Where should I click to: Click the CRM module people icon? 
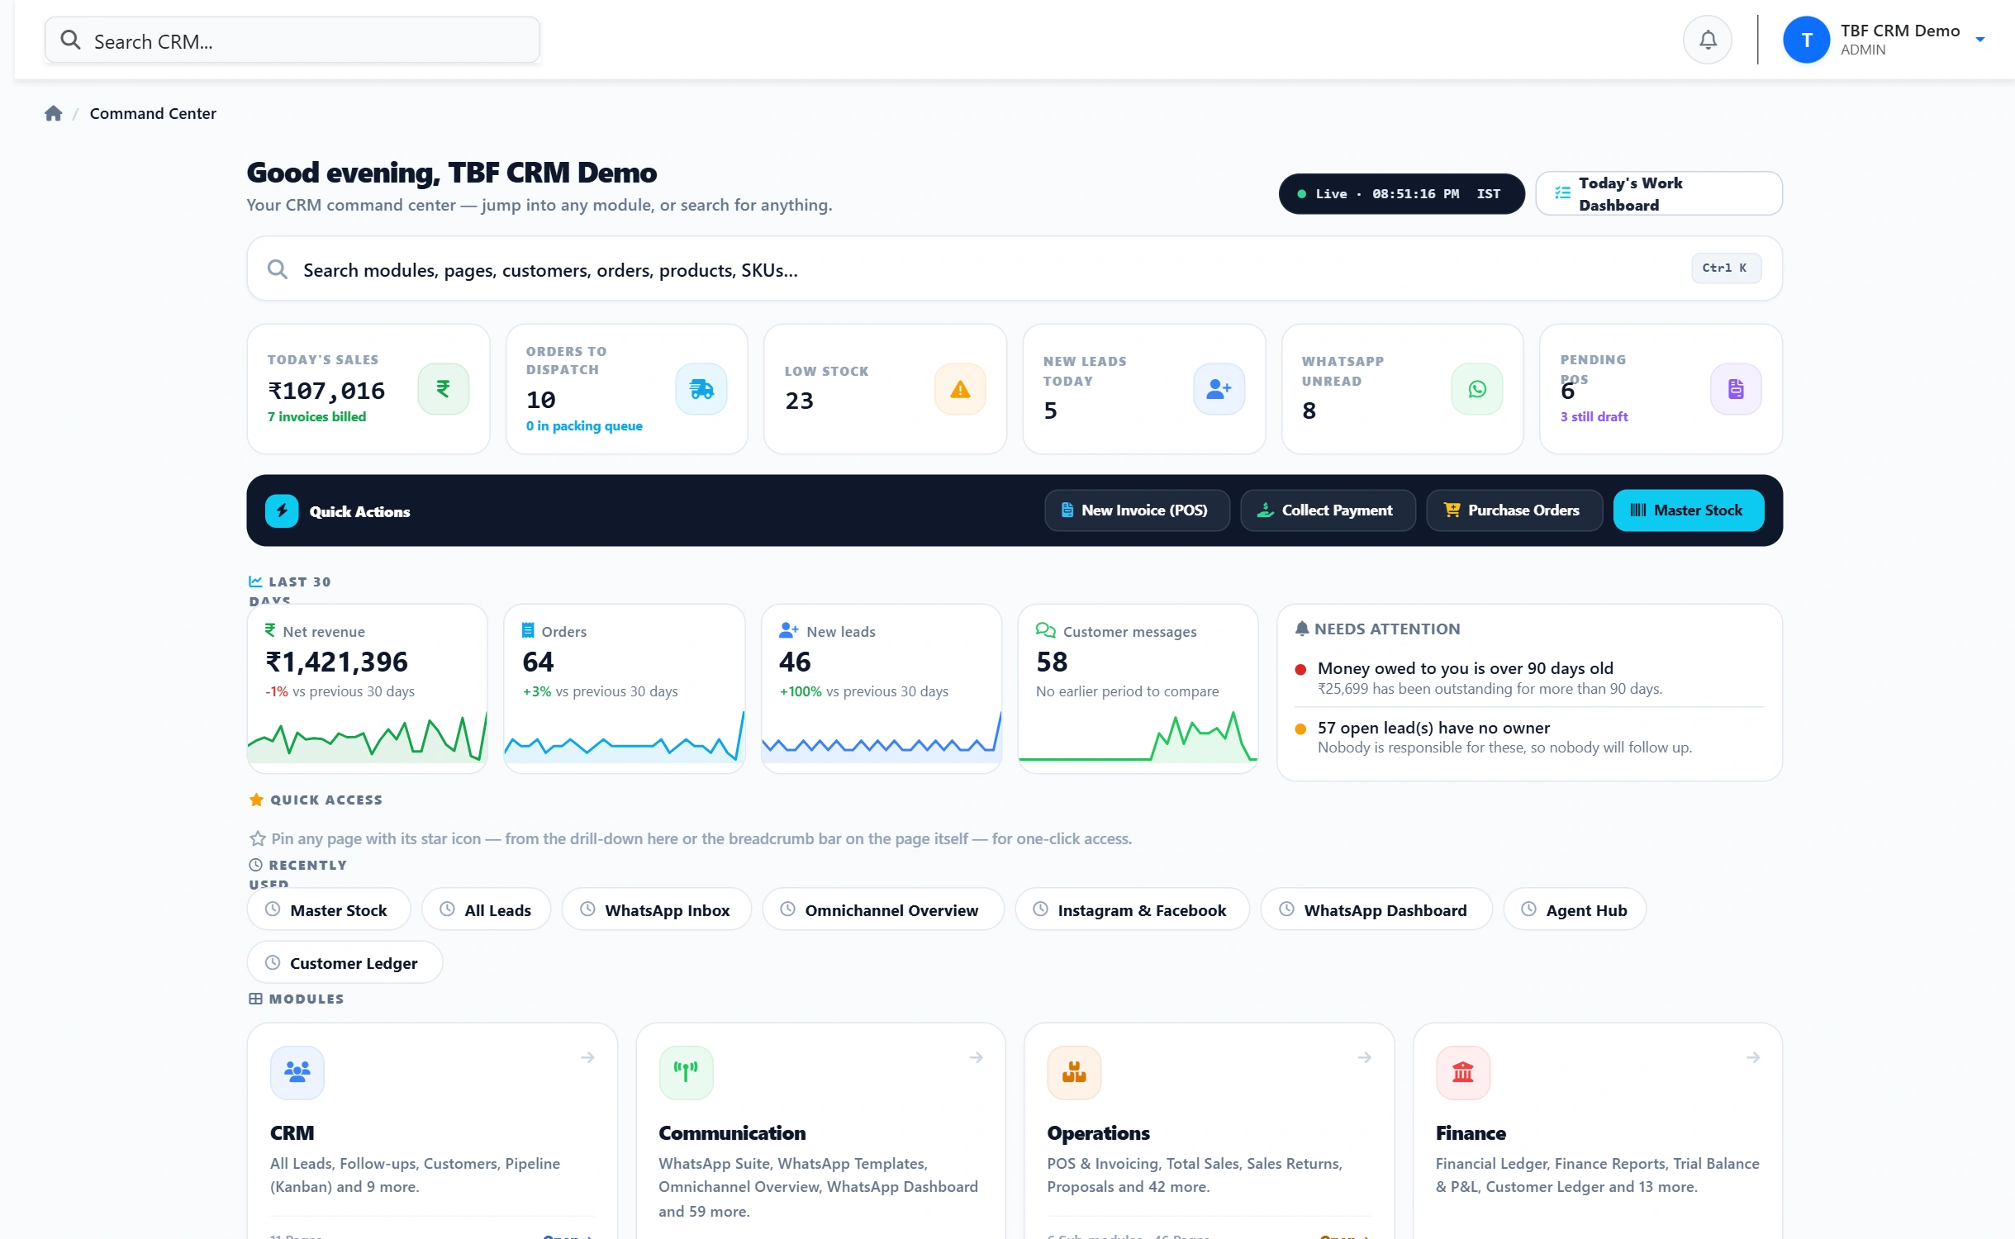297,1072
